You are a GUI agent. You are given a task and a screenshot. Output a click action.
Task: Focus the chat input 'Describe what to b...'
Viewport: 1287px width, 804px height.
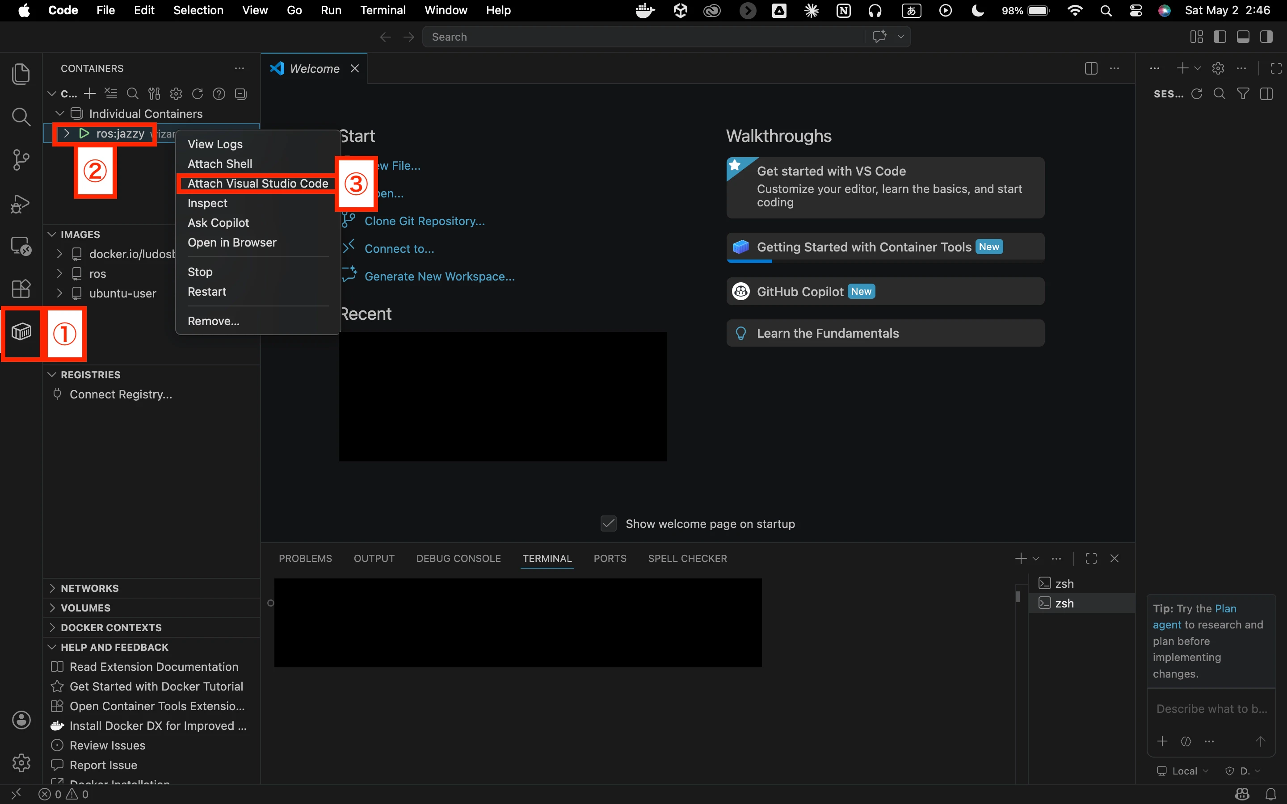click(1211, 709)
